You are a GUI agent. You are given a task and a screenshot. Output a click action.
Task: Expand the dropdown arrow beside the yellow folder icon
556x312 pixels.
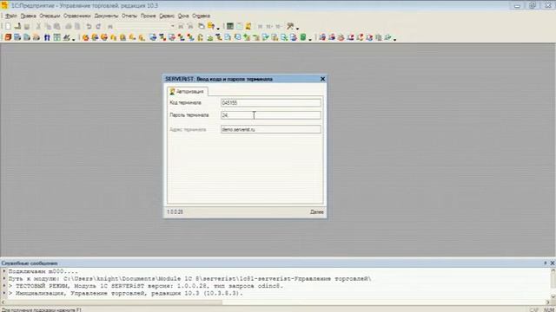coord(218,28)
